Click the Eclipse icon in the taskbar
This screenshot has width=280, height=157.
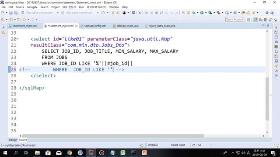click(91, 153)
